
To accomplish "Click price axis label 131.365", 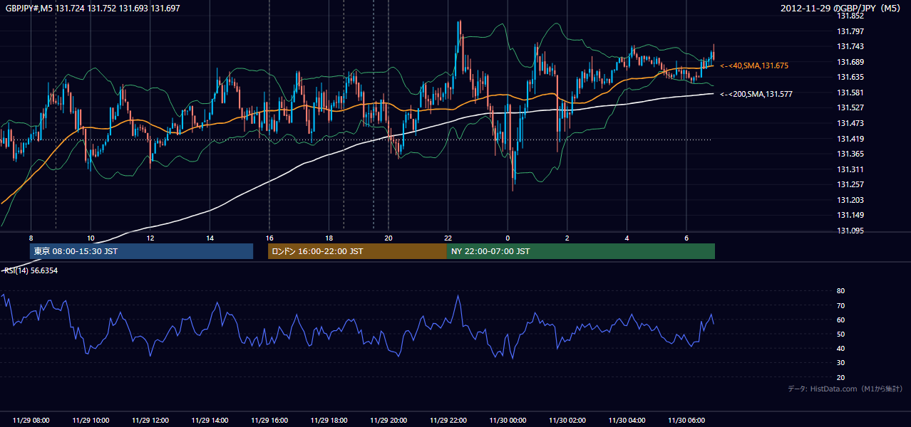I will [x=850, y=154].
